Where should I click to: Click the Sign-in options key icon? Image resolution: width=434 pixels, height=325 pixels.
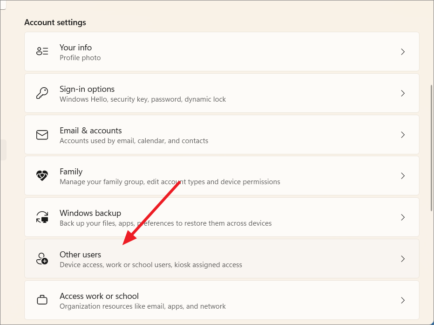point(42,93)
